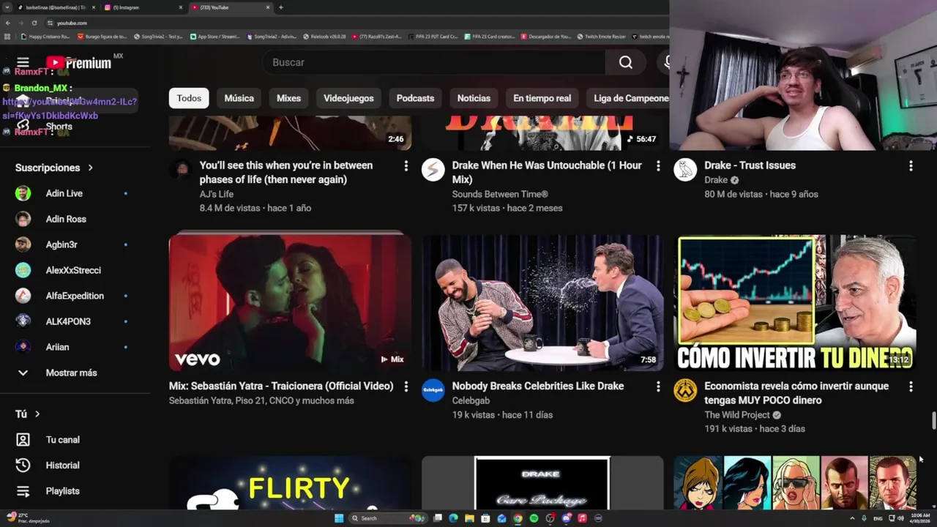
Task: Open new browser tab with plus
Action: (x=281, y=7)
